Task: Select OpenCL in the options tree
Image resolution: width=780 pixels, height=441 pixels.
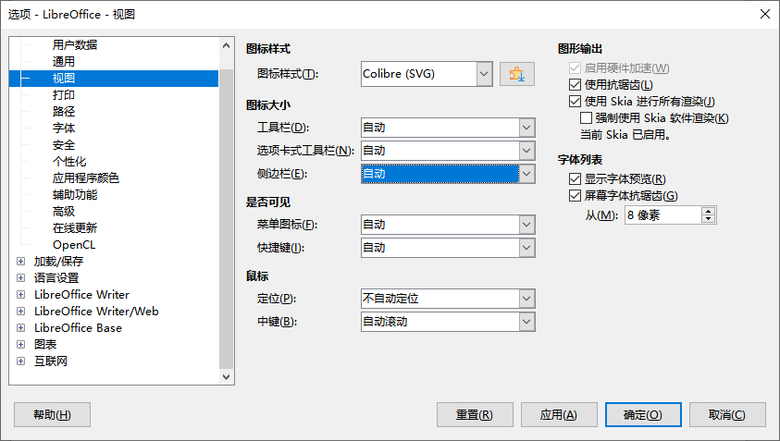Action: coord(74,245)
